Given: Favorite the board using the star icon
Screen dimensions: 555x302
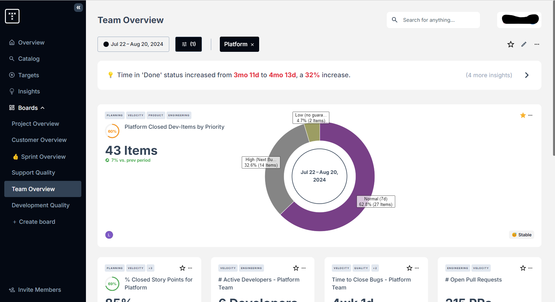Looking at the screenshot, I should (x=510, y=44).
